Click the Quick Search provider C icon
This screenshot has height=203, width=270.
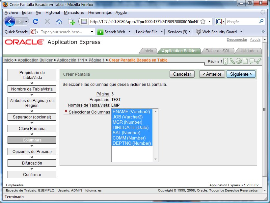(33, 32)
